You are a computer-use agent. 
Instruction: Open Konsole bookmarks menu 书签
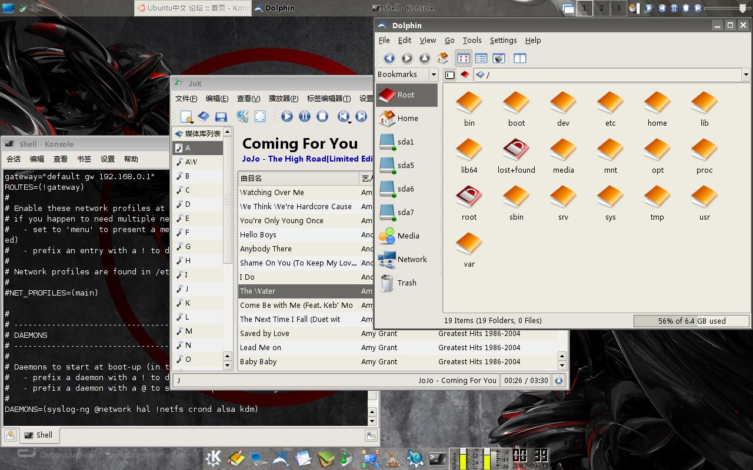pos(84,159)
